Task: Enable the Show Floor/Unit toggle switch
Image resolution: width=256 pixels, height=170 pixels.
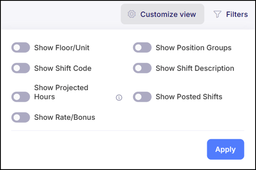Action: (x=20, y=47)
